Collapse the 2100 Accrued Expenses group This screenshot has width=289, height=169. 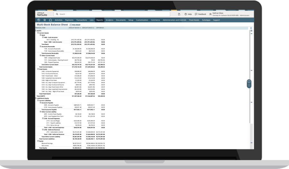tap(43, 118)
